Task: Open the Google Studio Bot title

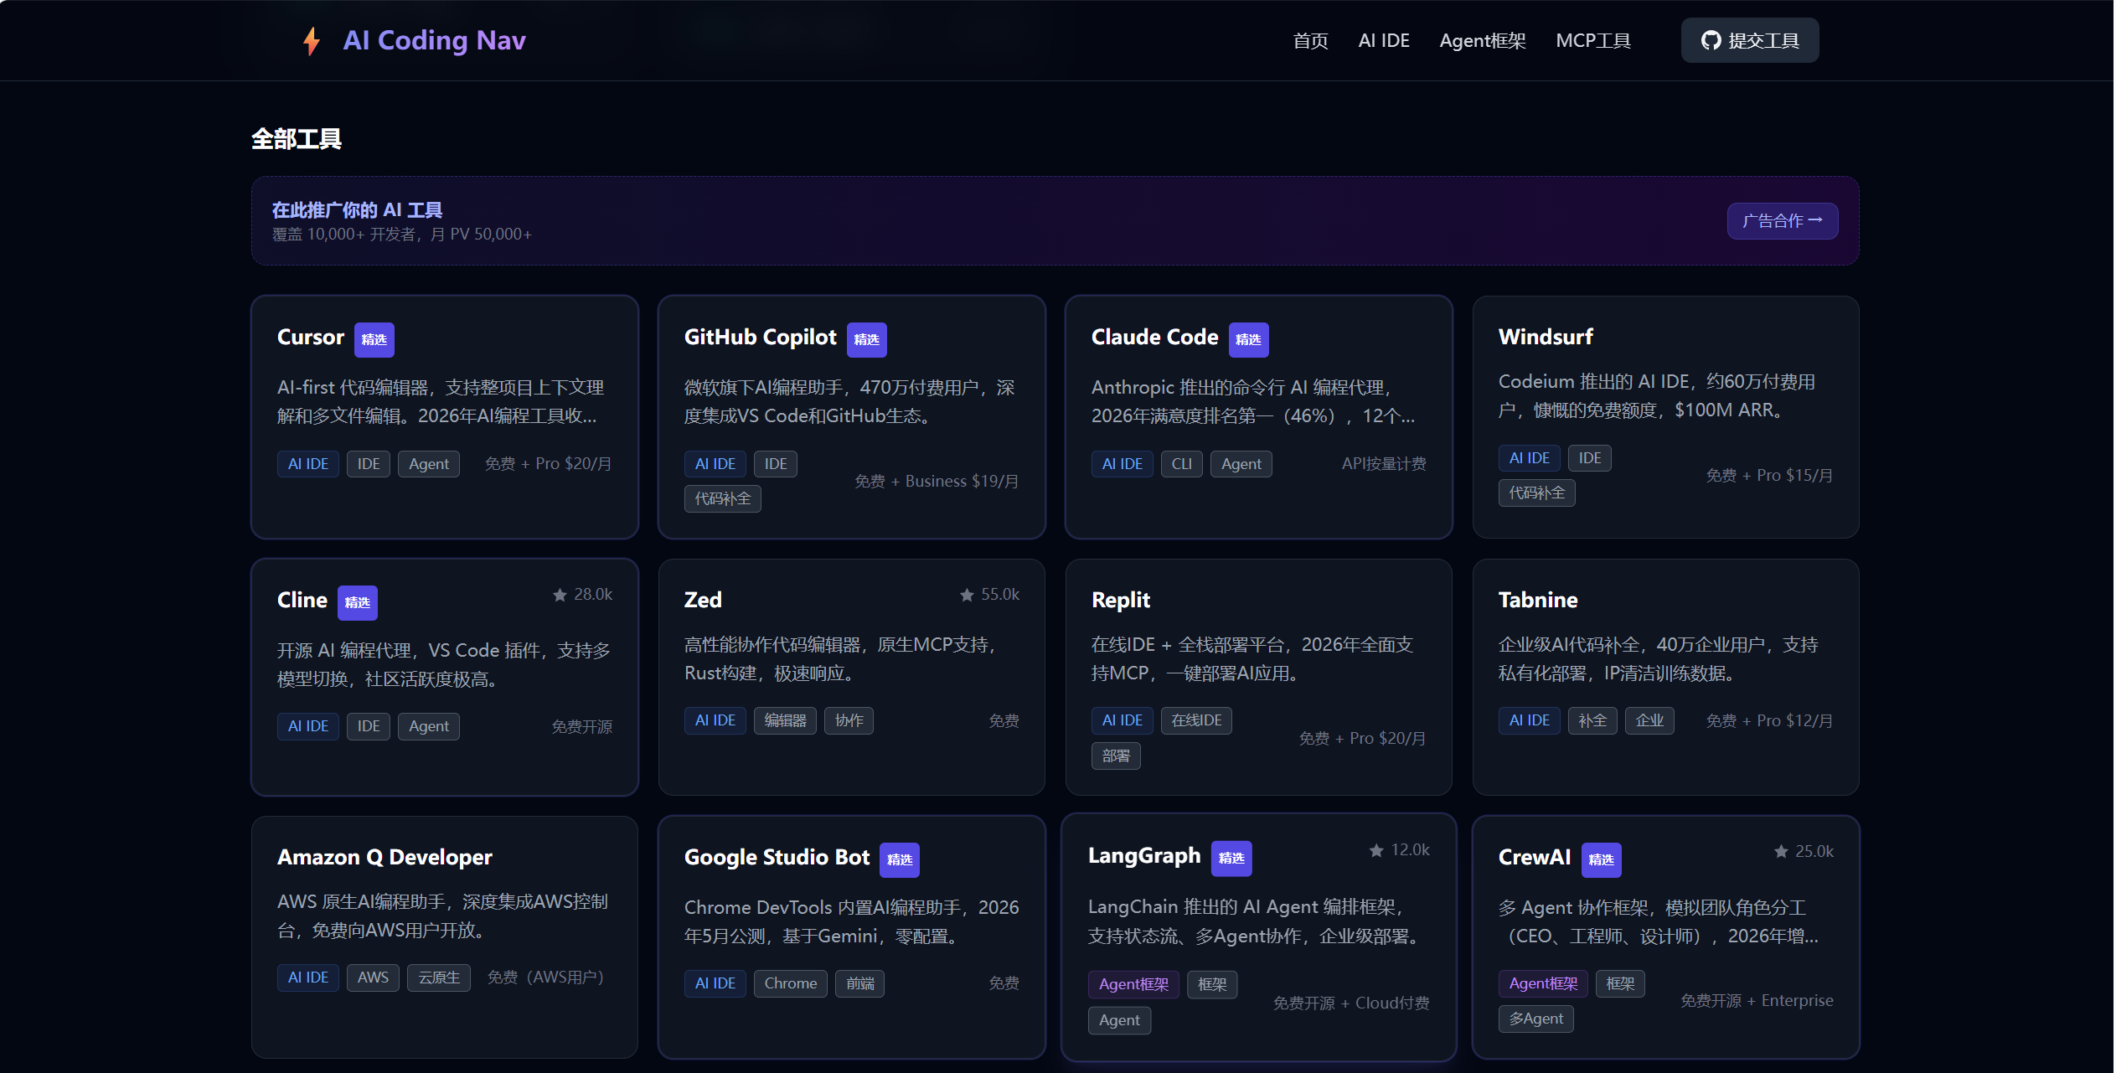Action: [x=777, y=857]
